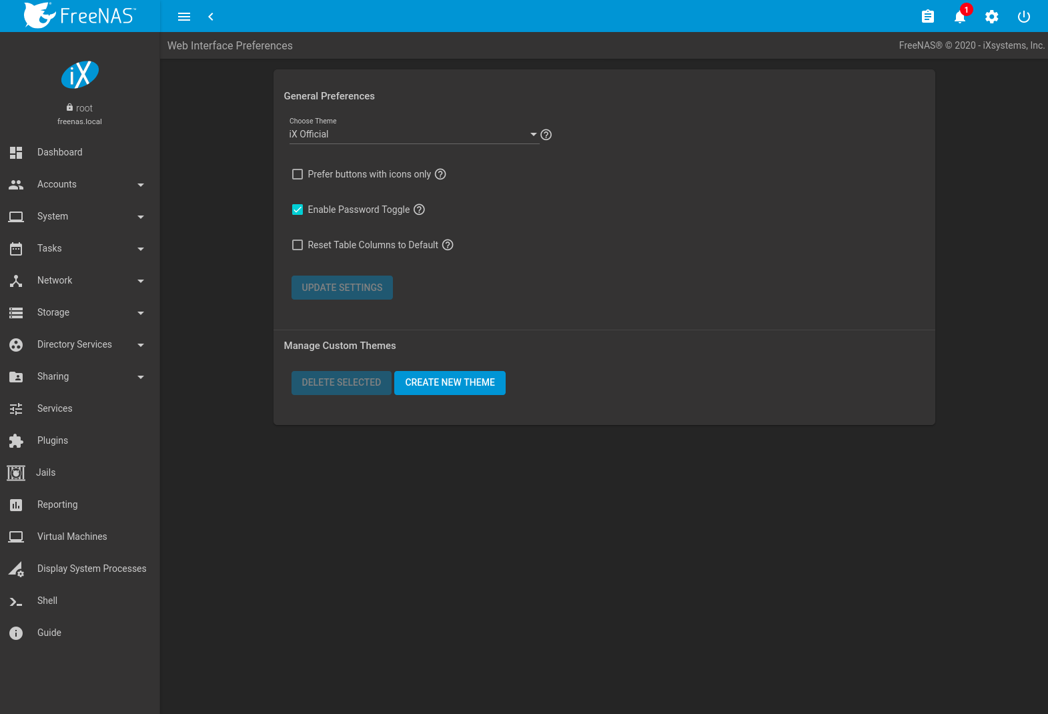Click the settings gear icon
1048x714 pixels.
tap(991, 17)
